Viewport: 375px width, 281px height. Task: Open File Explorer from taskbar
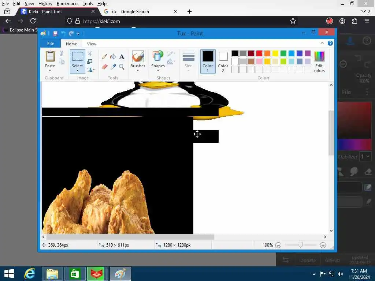(x=52, y=274)
